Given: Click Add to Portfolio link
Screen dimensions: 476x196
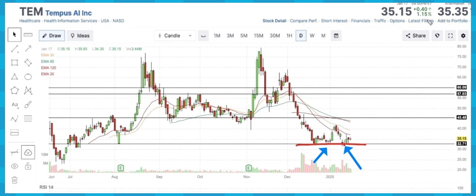Looking at the screenshot, I should [453, 21].
